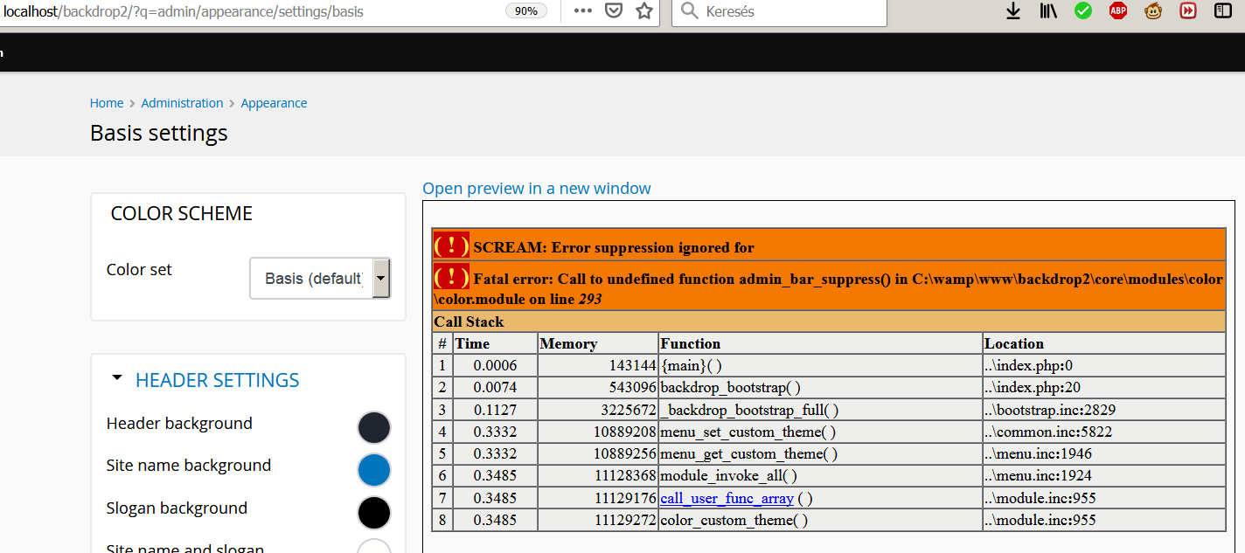The image size is (1245, 553).
Task: Go to Appearance via the breadcrumb
Action: click(274, 102)
